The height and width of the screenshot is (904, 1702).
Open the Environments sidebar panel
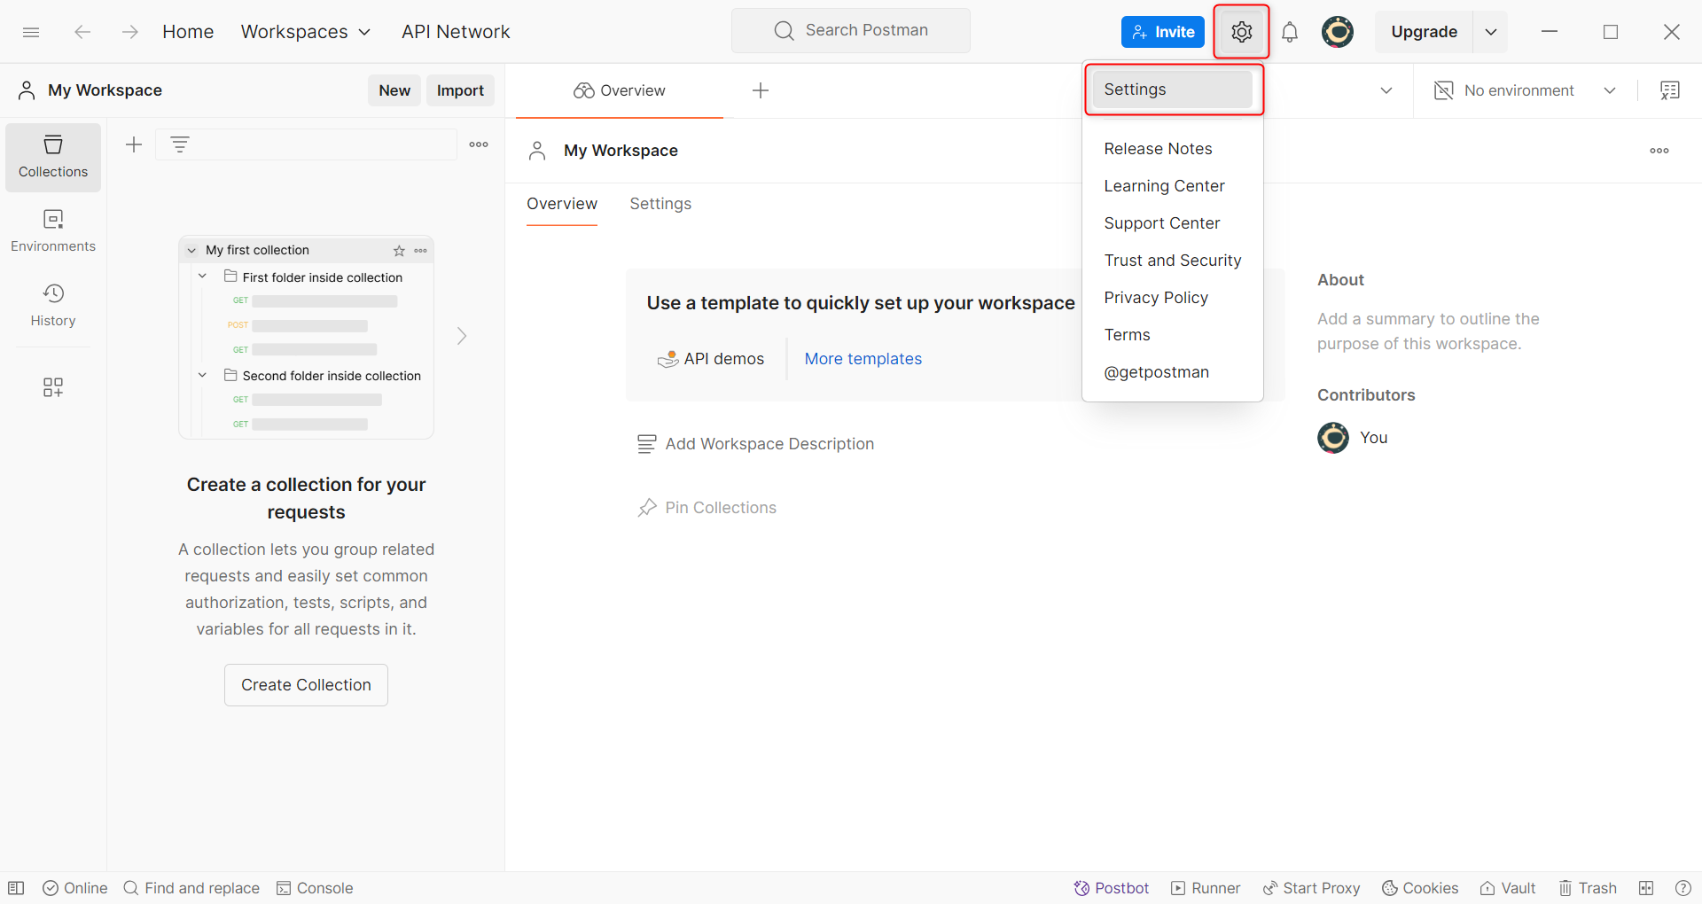coord(53,231)
